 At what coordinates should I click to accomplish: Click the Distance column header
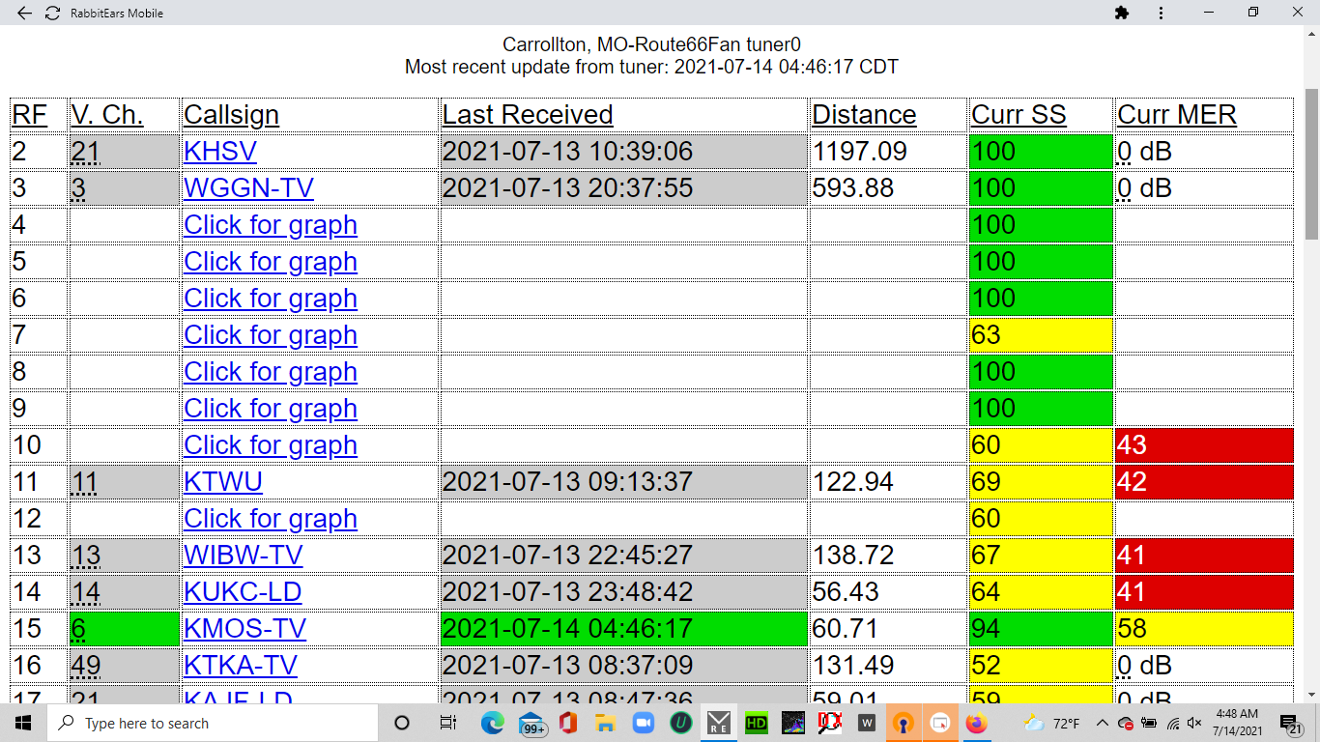coord(864,115)
